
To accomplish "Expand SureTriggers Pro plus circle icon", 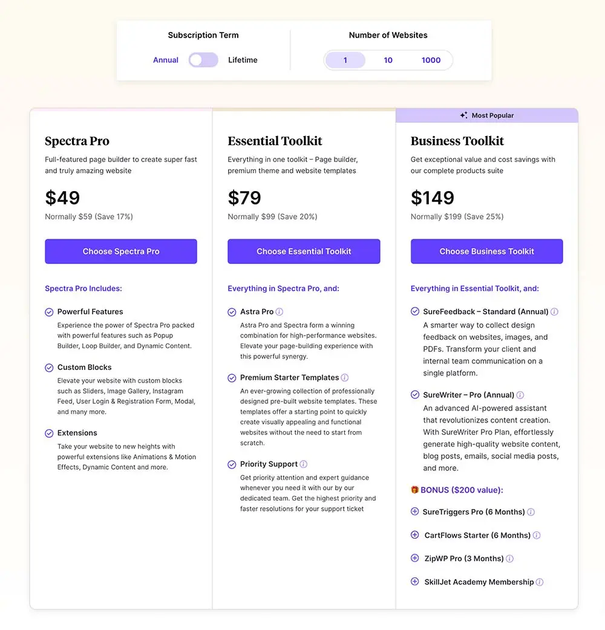I will 415,511.
